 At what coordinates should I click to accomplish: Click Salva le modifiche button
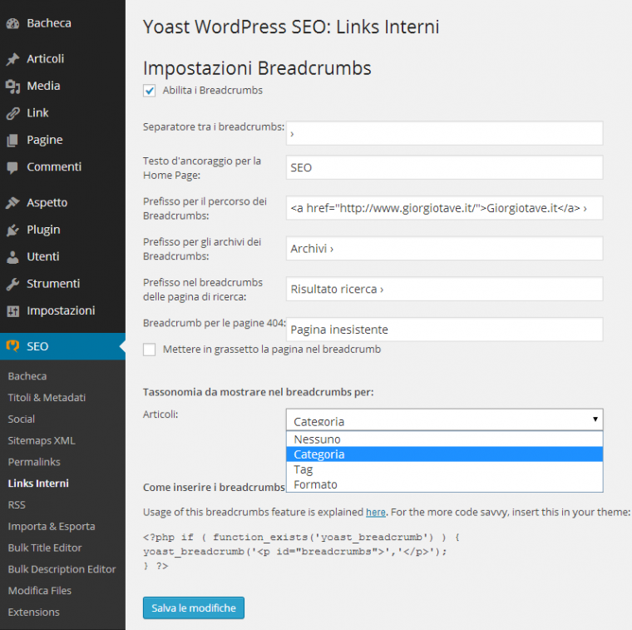(x=194, y=608)
